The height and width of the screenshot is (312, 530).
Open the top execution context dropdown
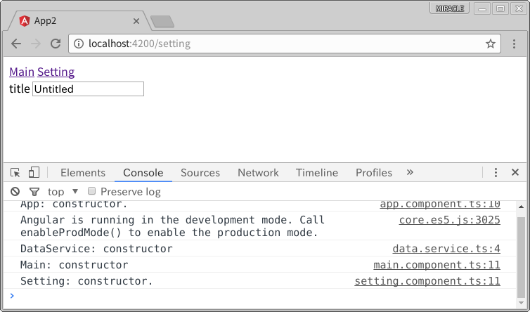pos(63,192)
